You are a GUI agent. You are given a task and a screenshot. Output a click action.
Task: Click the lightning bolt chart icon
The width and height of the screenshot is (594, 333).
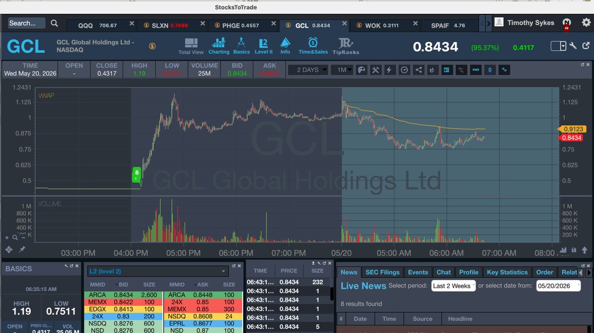[x=390, y=70]
